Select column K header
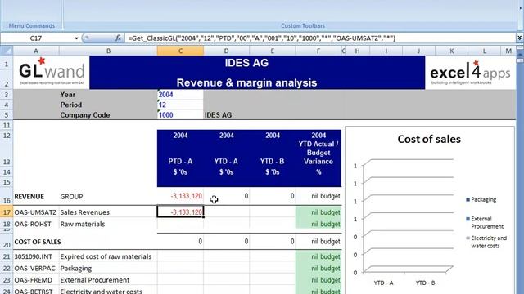The height and width of the screenshot is (294, 524). 451,51
